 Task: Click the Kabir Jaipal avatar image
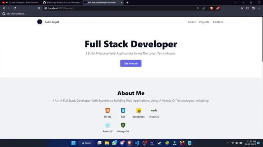point(39,22)
